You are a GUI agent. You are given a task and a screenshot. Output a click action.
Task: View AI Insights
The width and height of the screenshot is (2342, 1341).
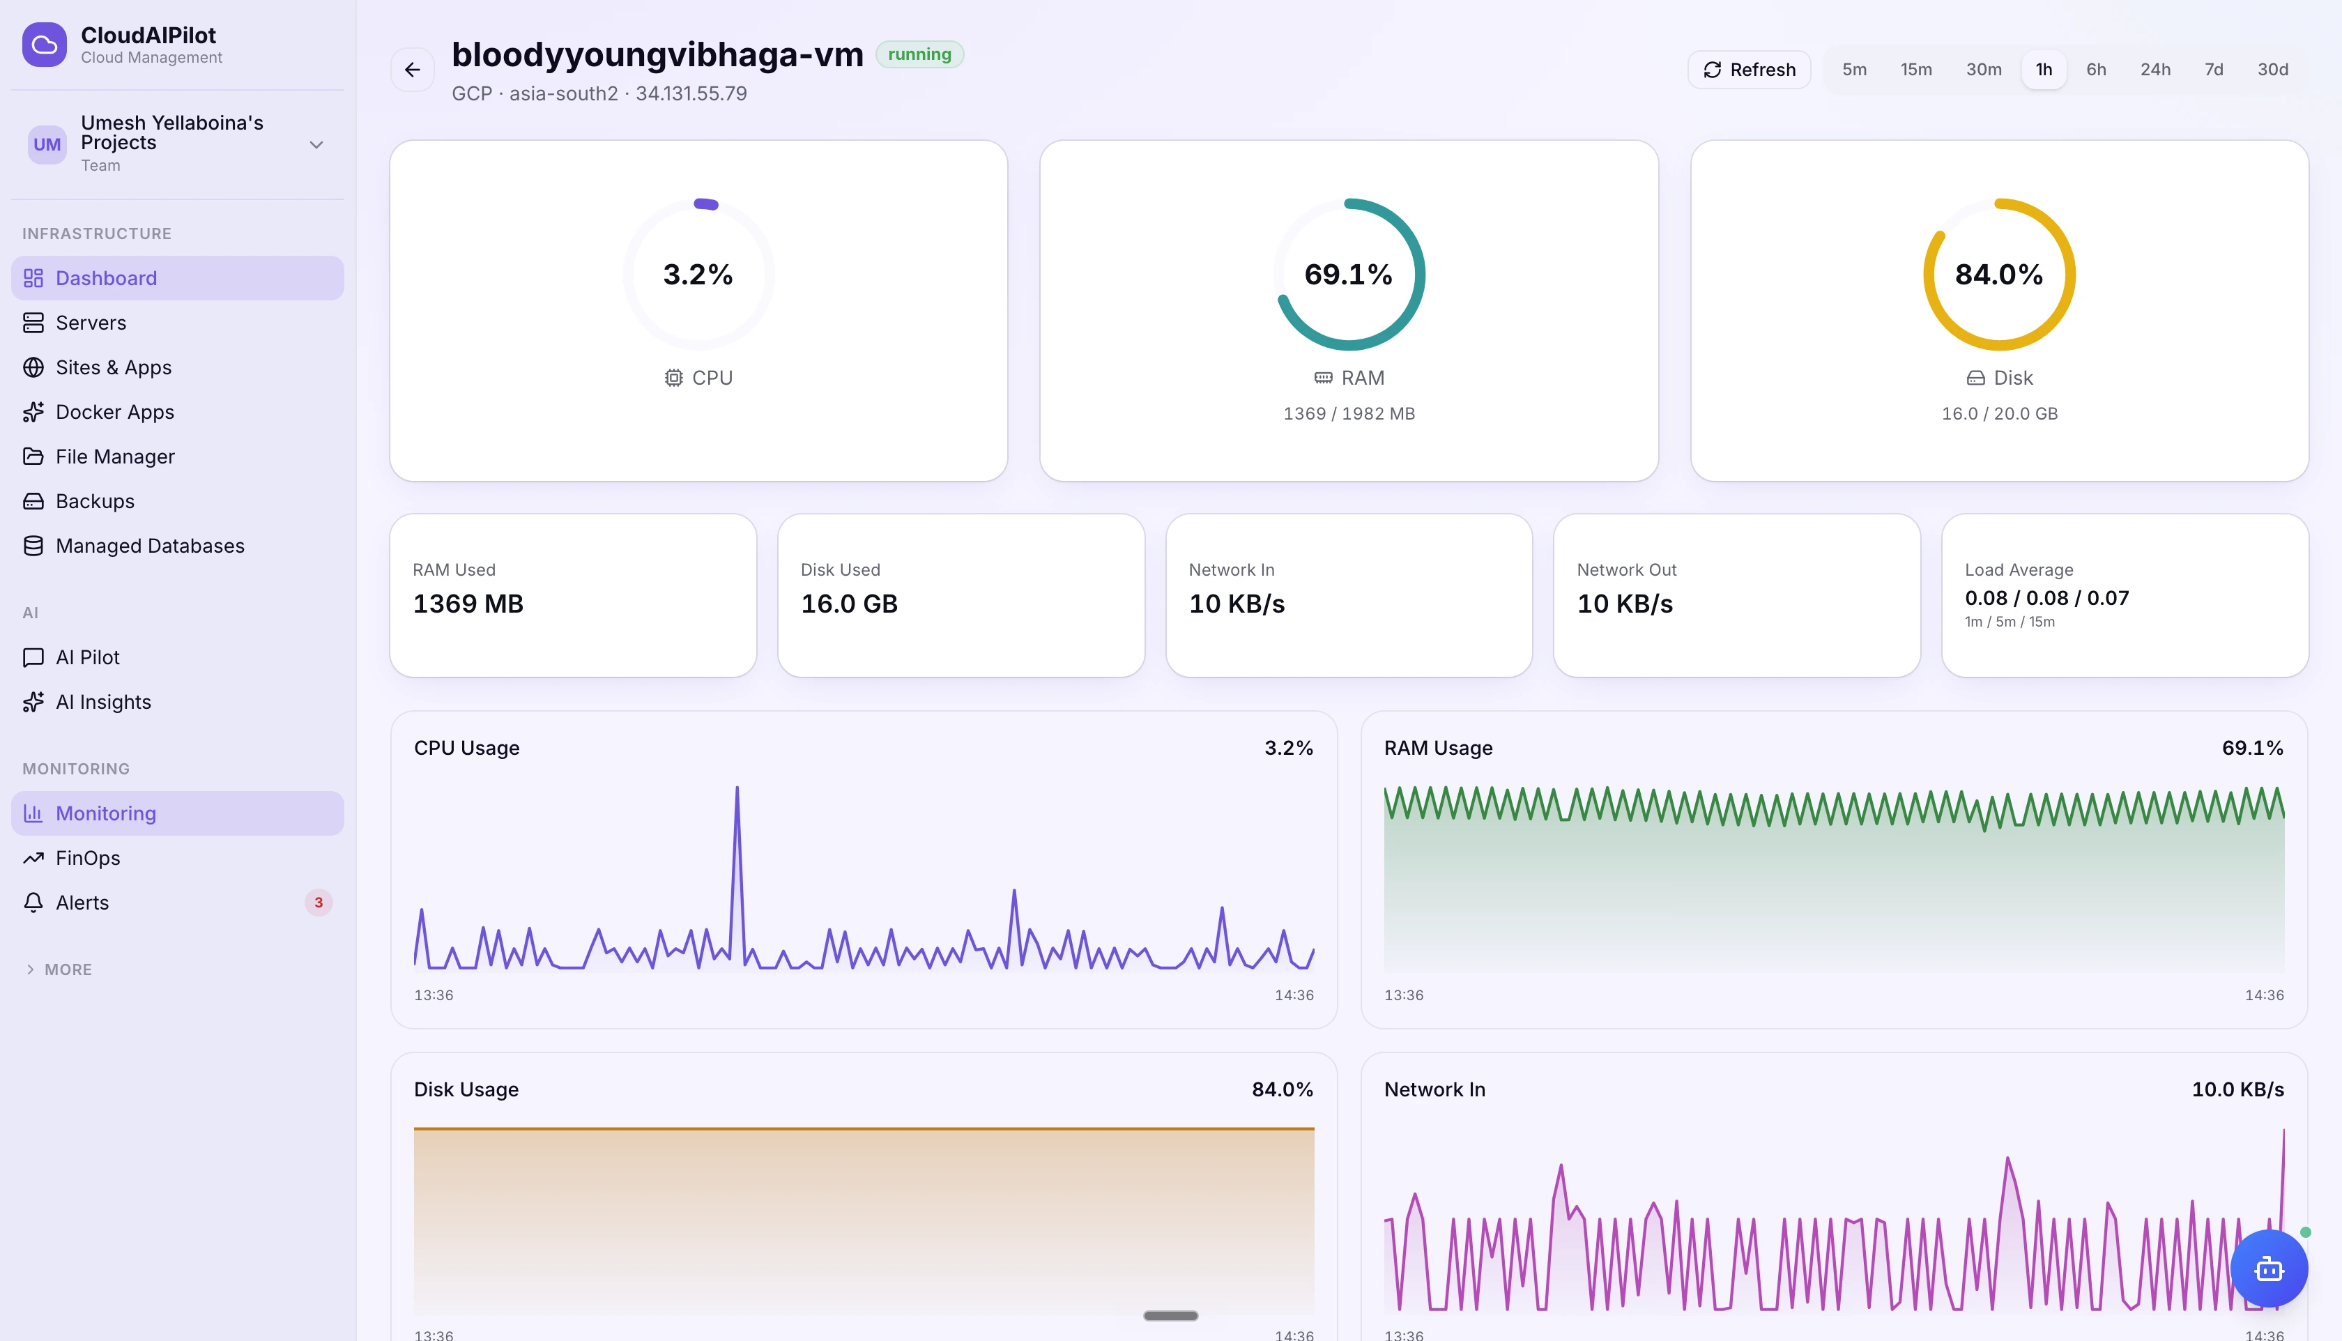point(177,702)
